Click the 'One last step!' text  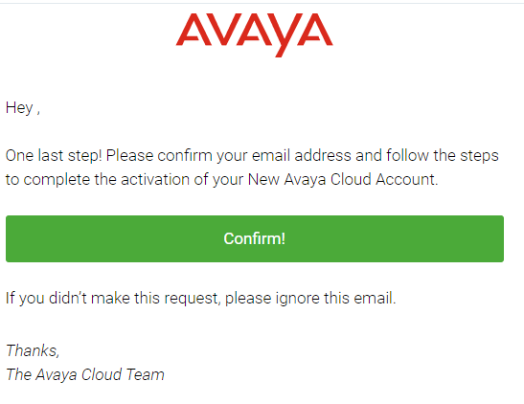pyautogui.click(x=54, y=156)
